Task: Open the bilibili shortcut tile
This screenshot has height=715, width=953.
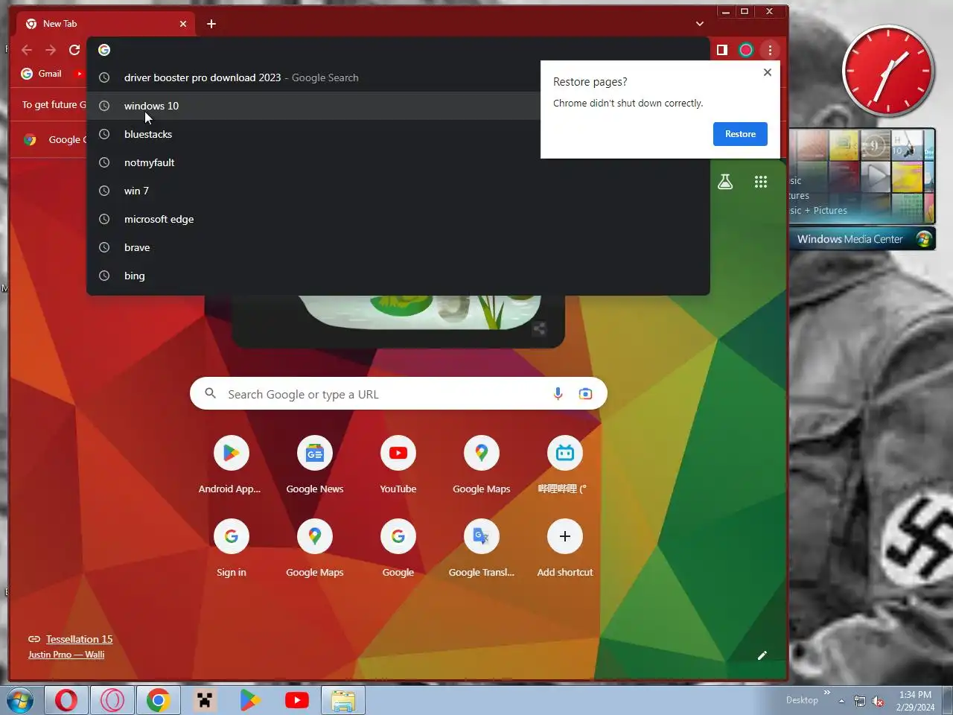Action: pos(564,465)
